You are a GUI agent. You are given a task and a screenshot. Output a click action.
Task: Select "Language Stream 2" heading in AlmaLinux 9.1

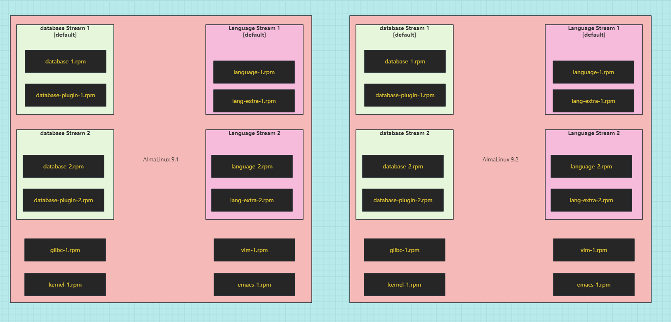pyautogui.click(x=254, y=133)
